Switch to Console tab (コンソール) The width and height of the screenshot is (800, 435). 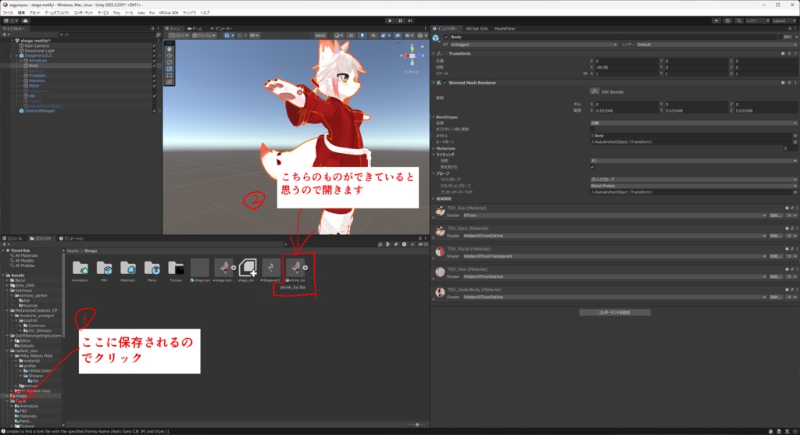coord(12,238)
